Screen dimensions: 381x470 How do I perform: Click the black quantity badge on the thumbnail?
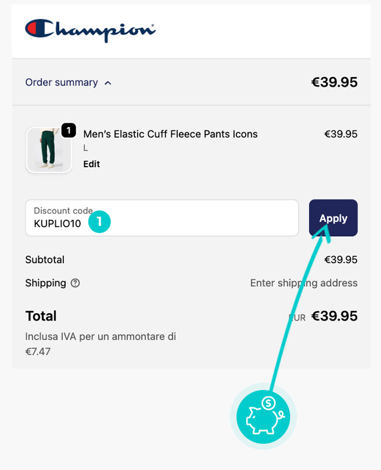click(x=69, y=130)
